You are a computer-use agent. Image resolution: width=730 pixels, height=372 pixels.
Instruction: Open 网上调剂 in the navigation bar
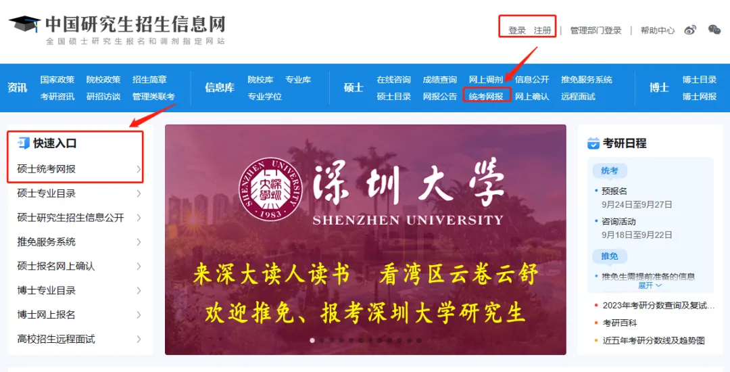pyautogui.click(x=485, y=80)
